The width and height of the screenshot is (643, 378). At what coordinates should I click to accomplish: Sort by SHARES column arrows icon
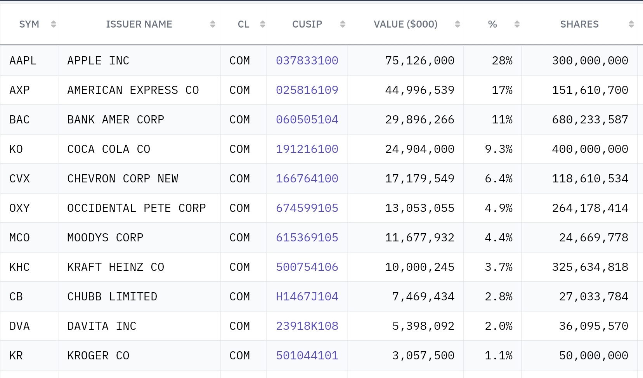point(631,24)
